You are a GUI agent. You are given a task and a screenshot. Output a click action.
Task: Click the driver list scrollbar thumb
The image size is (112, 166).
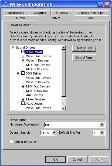click(64, 73)
